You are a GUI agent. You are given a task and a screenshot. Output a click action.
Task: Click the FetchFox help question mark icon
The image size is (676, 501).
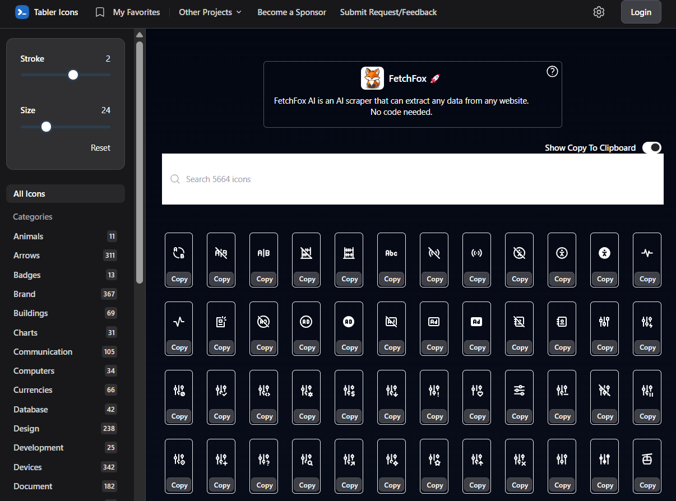552,71
